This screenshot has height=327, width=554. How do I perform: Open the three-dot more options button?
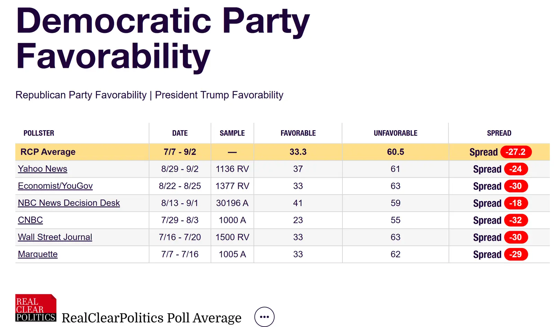[264, 317]
